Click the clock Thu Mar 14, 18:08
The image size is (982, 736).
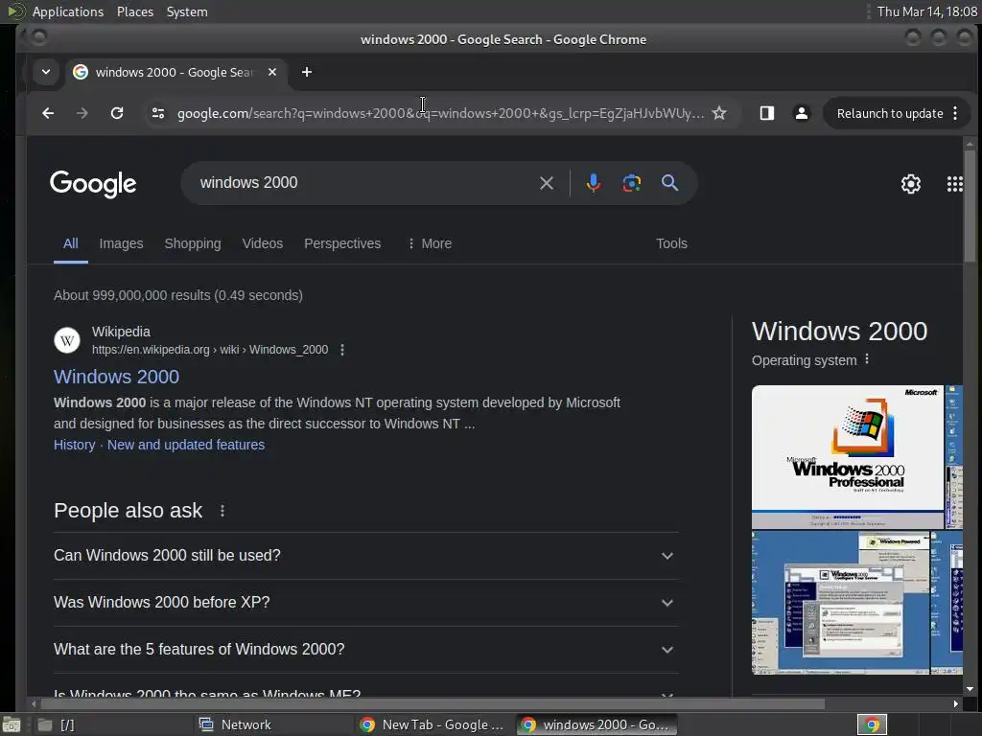[x=927, y=11]
